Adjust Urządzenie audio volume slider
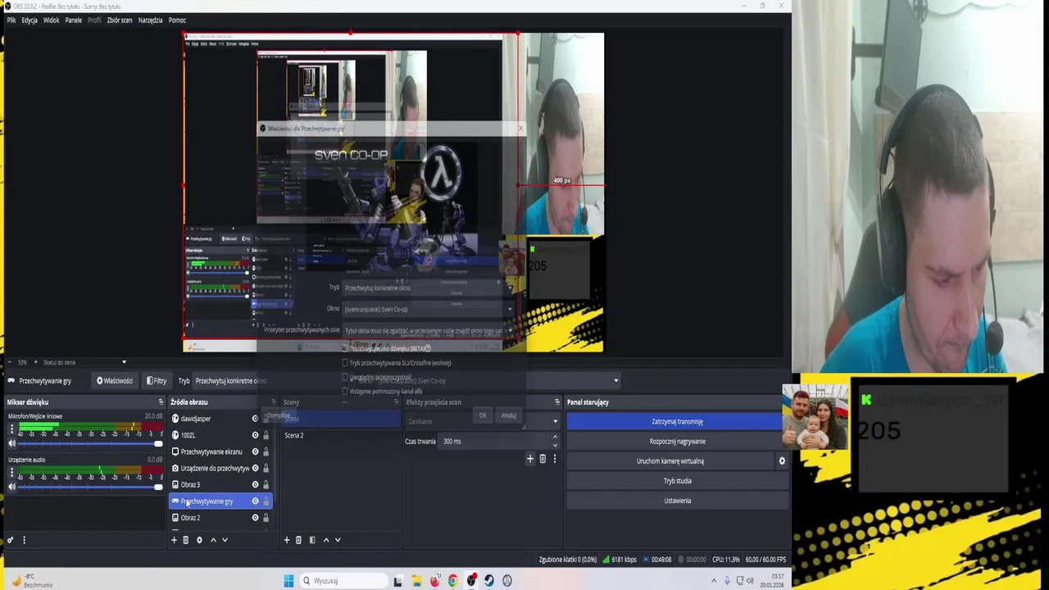 (x=90, y=487)
